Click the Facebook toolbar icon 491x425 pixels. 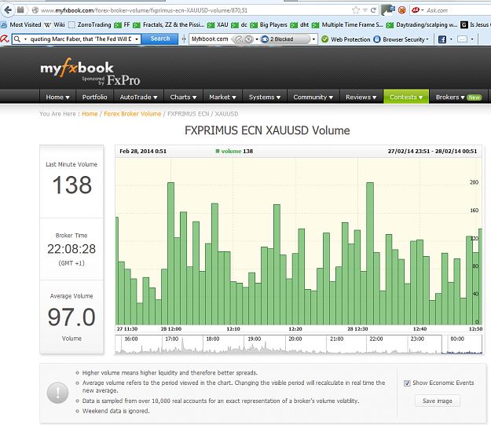click(x=442, y=39)
